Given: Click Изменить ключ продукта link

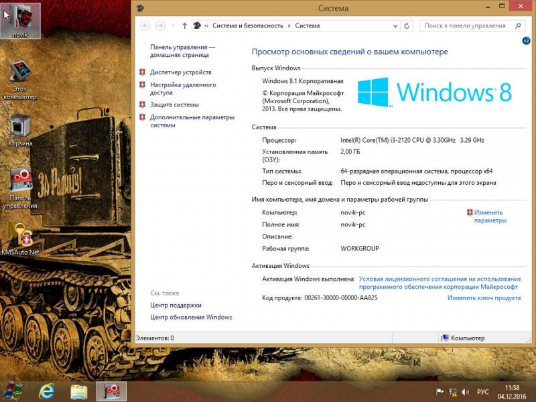Looking at the screenshot, I should (x=484, y=297).
